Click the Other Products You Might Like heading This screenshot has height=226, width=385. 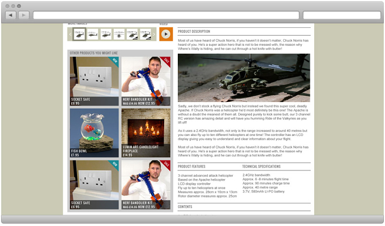tap(94, 53)
